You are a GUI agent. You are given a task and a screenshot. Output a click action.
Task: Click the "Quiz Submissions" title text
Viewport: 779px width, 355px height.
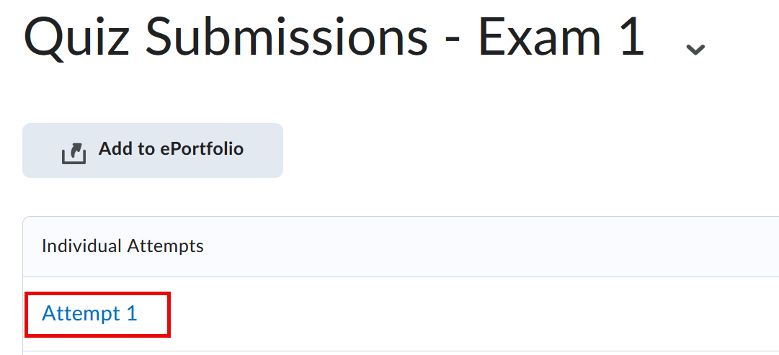(x=226, y=37)
